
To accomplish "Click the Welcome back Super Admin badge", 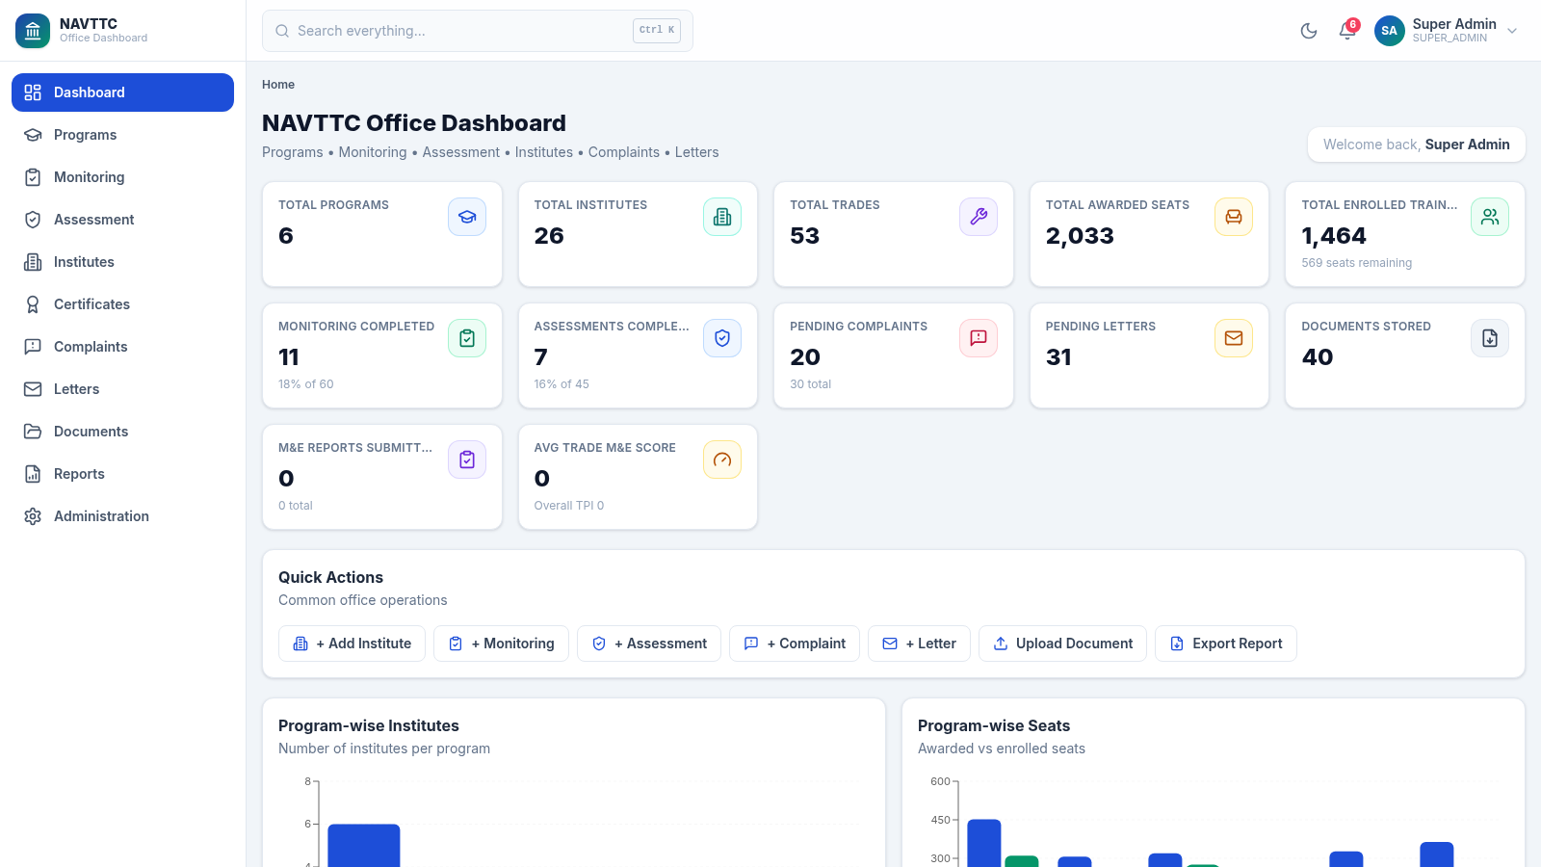I will (1416, 144).
